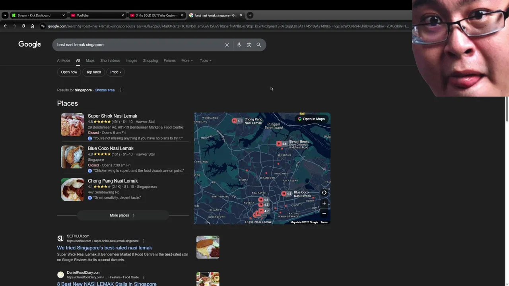
Task: Open tab search dropdown at top-left of browser
Action: coord(5,15)
